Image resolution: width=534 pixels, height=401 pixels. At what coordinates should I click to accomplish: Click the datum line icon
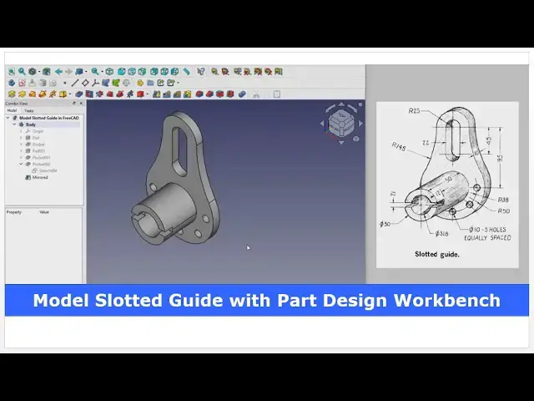(75, 83)
